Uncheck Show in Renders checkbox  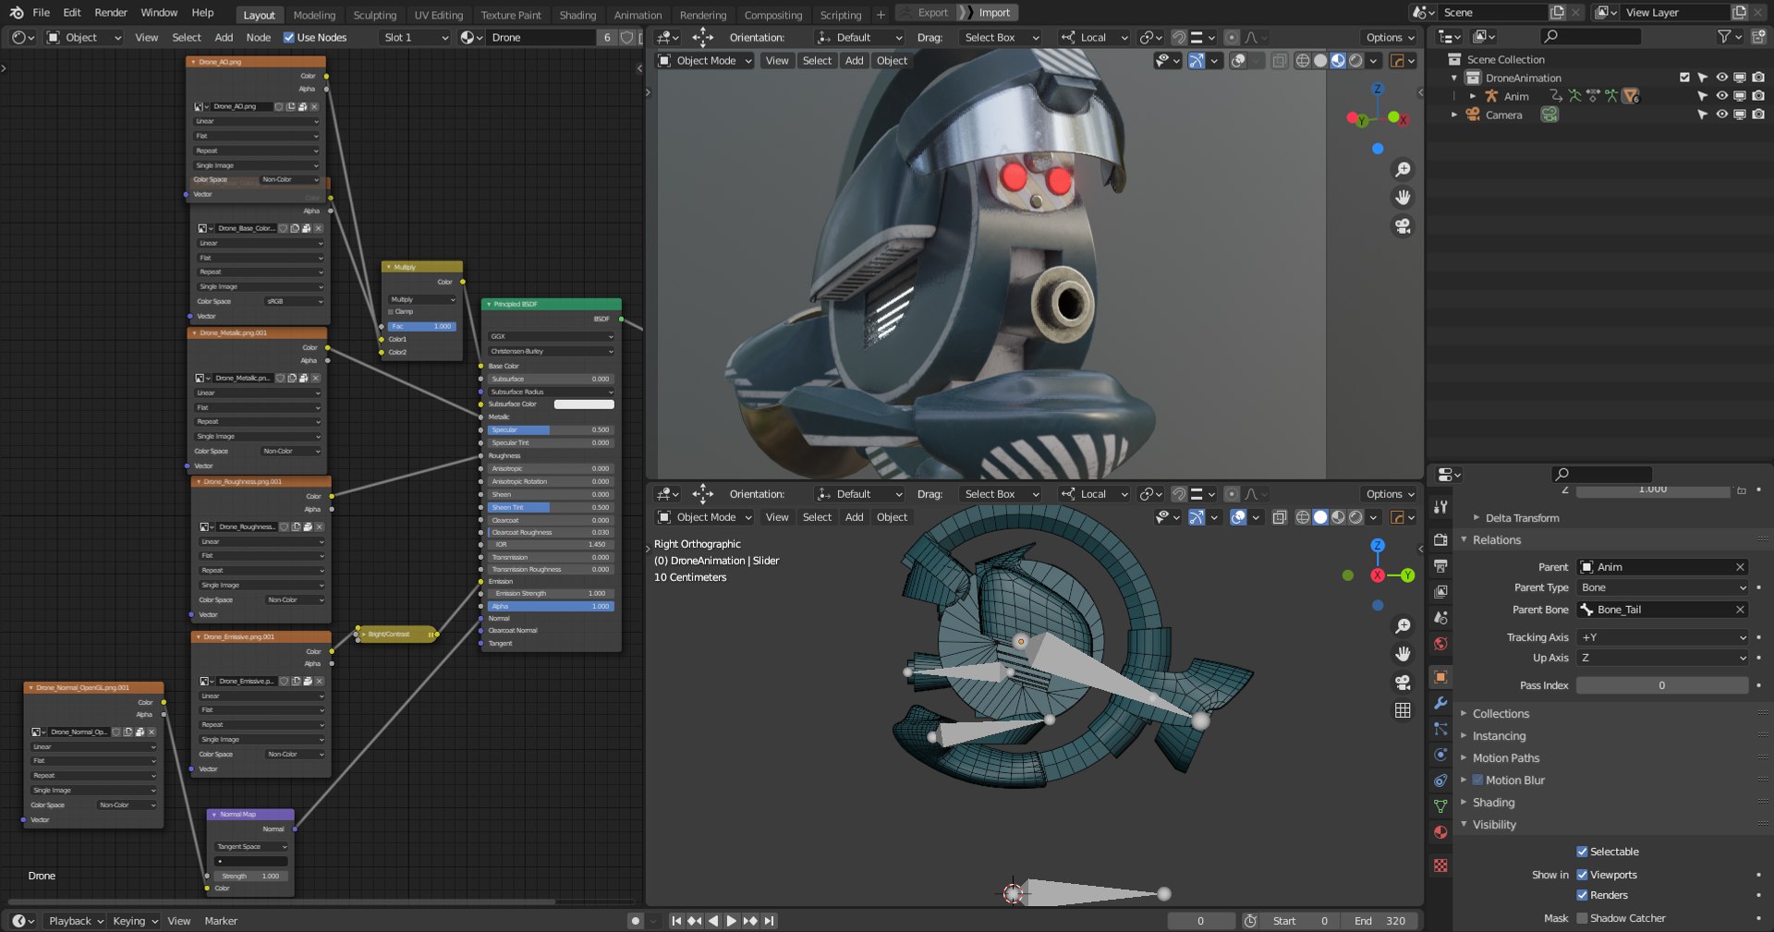point(1582,895)
